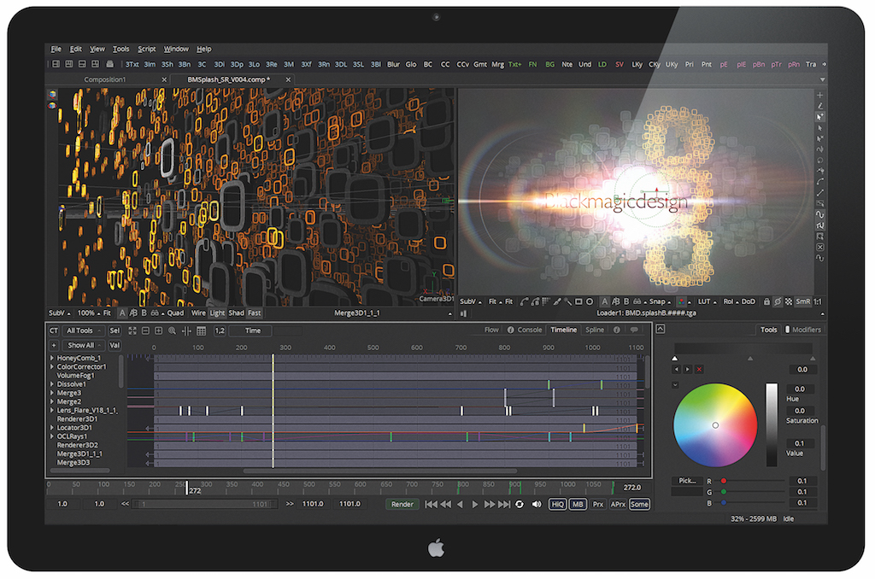Click the Quad view button in left viewer
This screenshot has width=875, height=579.
click(175, 313)
